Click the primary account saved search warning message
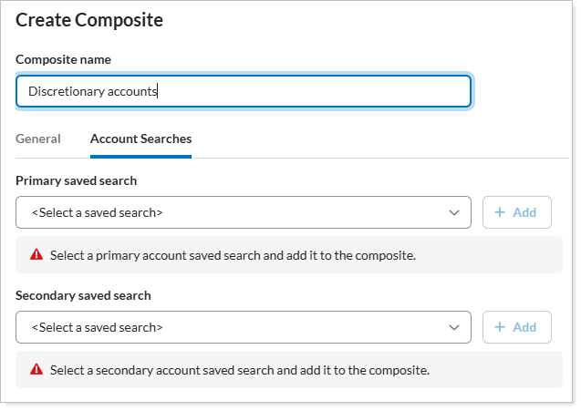Image resolution: width=581 pixels, height=411 pixels. (x=233, y=255)
